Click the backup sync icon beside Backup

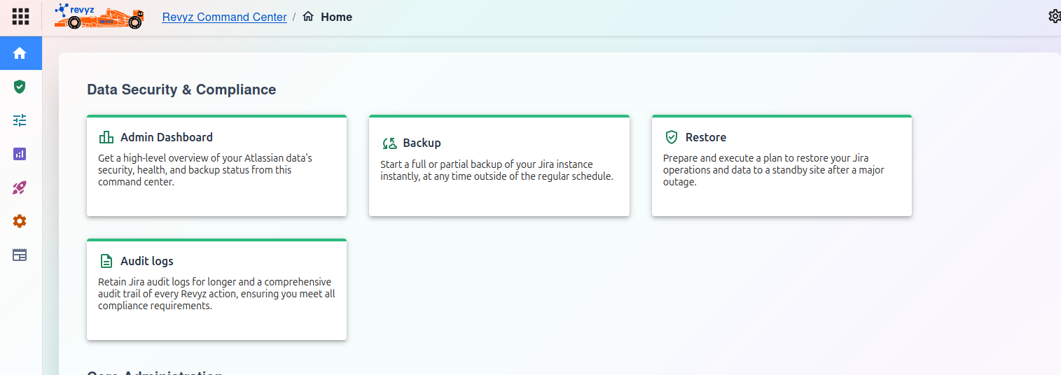pos(389,143)
